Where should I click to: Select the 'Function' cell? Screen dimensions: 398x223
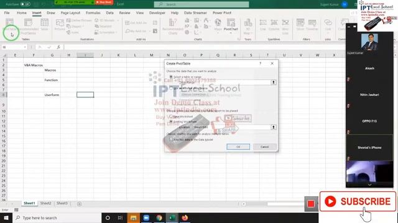coord(52,80)
